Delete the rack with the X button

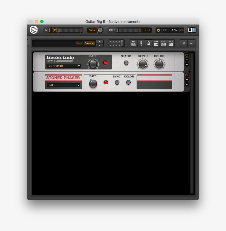(x=184, y=43)
